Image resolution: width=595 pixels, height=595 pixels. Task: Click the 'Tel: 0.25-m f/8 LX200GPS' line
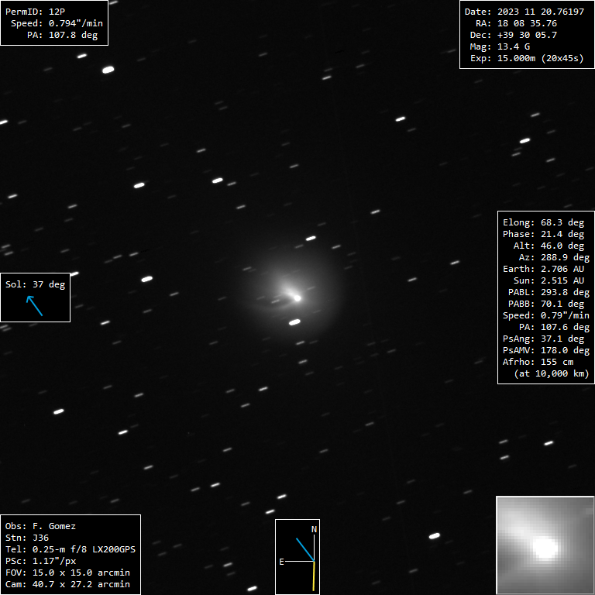(x=71, y=549)
